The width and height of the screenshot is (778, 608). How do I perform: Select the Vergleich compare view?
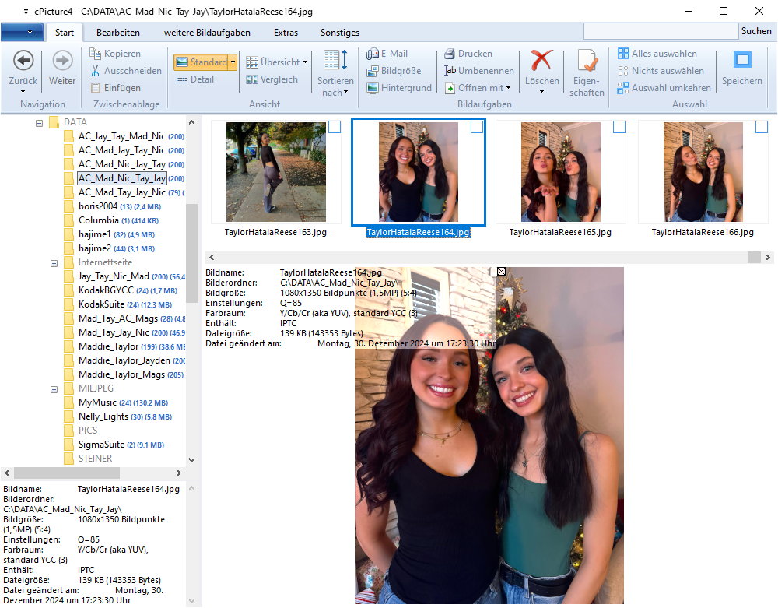coord(272,79)
